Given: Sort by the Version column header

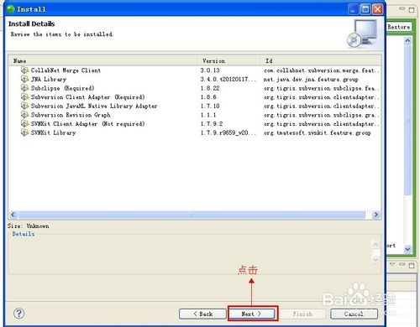Looking at the screenshot, I should [x=229, y=60].
